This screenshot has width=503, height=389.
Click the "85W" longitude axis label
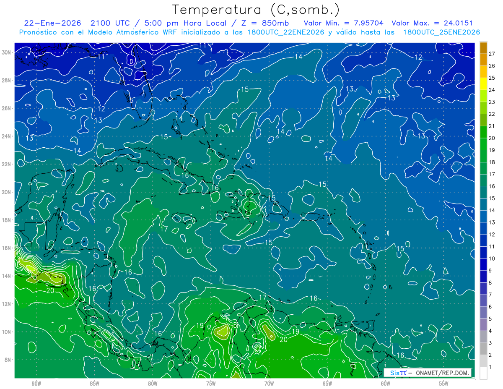94,384
